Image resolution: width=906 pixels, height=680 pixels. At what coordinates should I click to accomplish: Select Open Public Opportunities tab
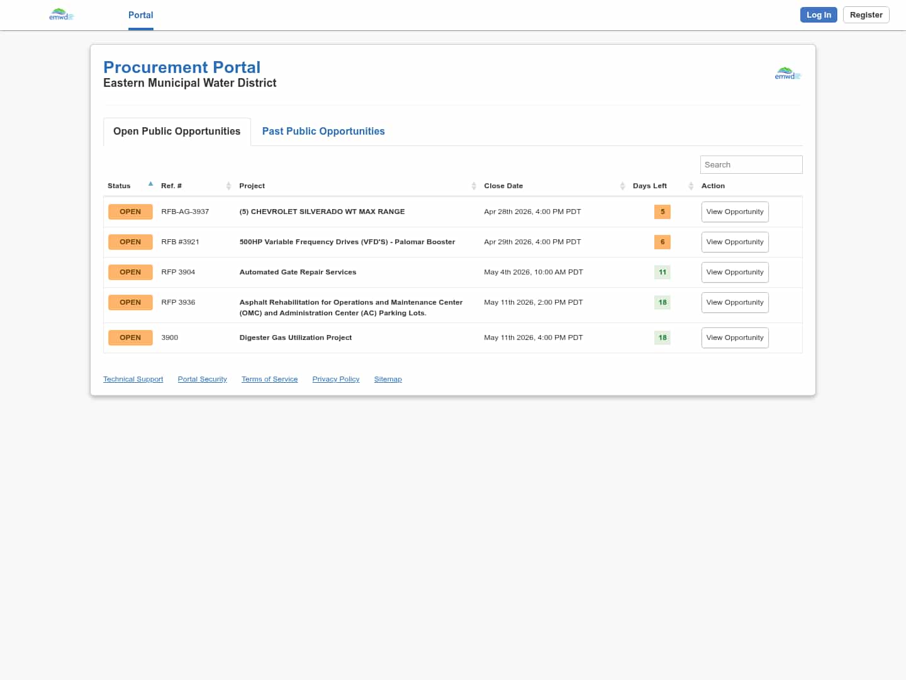coord(177,131)
